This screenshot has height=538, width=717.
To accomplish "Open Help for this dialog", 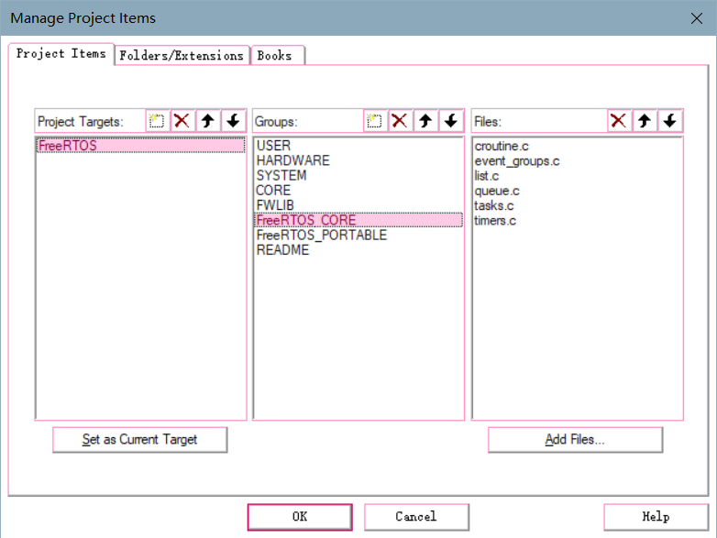I will coord(656,517).
